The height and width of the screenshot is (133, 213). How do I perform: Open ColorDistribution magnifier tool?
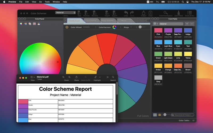[x=165, y=13]
